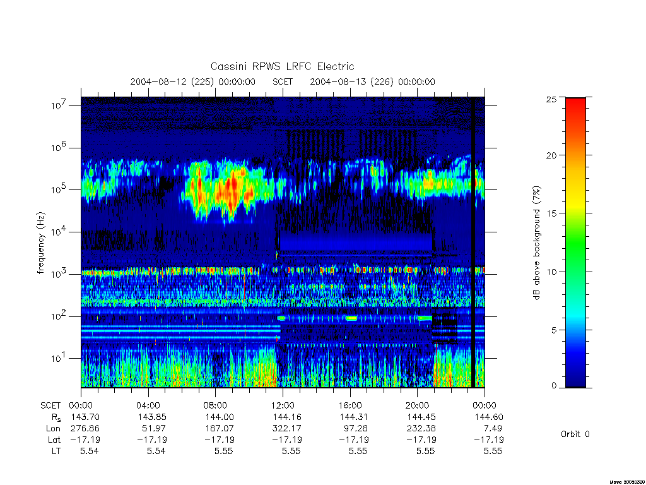Click the "5" colorbar tick label
646x485 pixels.
(554, 330)
